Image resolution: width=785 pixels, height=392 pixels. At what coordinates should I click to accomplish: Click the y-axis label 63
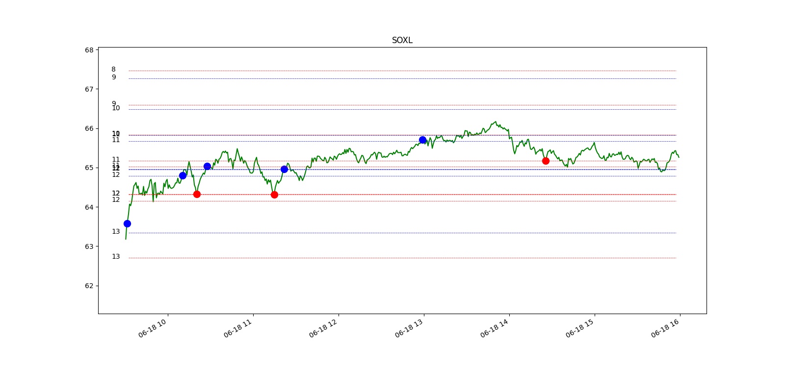pos(89,246)
